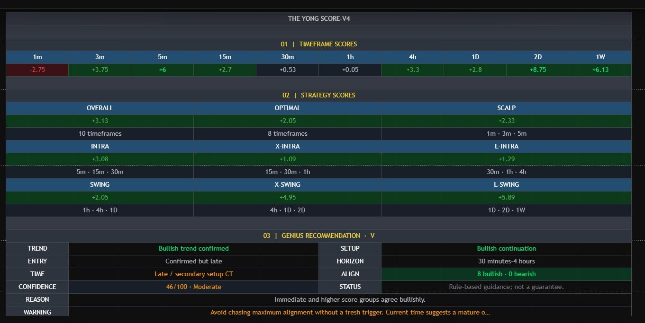Click the 8 timeframes cell
645x323 pixels.
(287, 133)
